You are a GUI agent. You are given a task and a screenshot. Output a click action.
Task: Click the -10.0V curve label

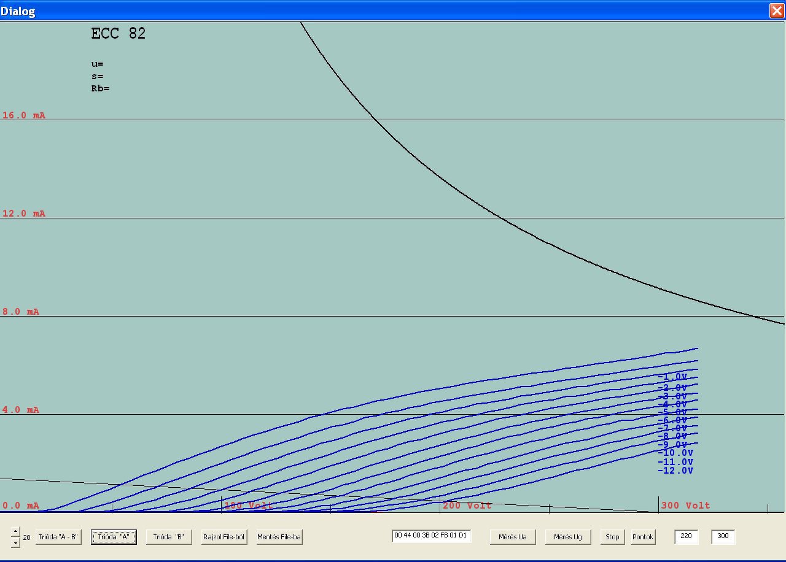click(675, 453)
